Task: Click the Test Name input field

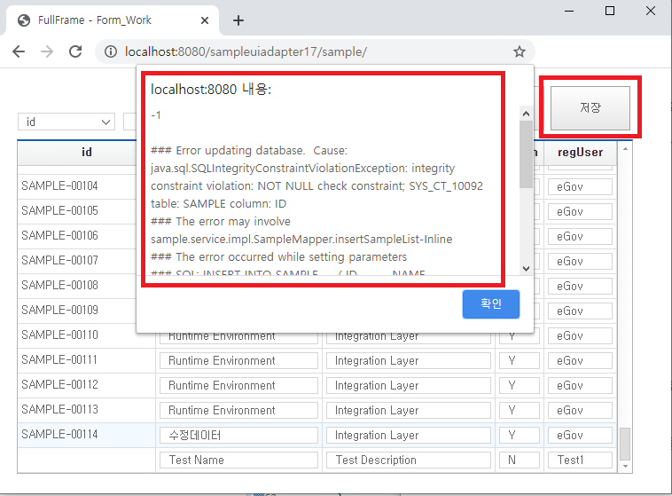Action: [x=238, y=460]
